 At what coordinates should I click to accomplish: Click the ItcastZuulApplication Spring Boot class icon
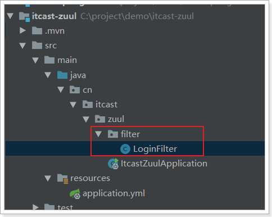(114, 164)
